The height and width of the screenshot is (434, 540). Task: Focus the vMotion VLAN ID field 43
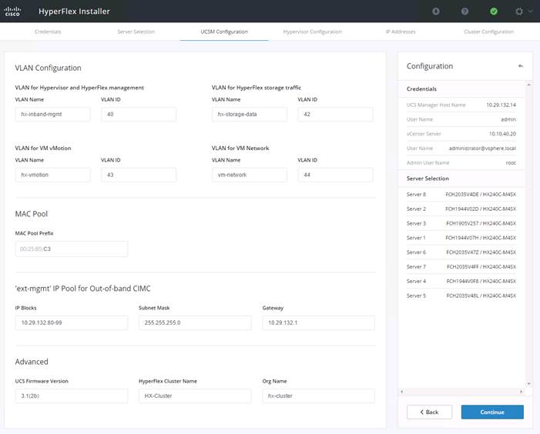point(139,175)
